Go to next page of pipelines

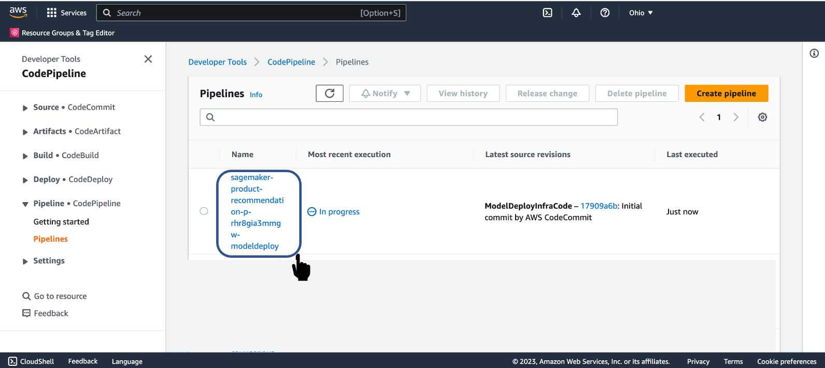pos(736,117)
